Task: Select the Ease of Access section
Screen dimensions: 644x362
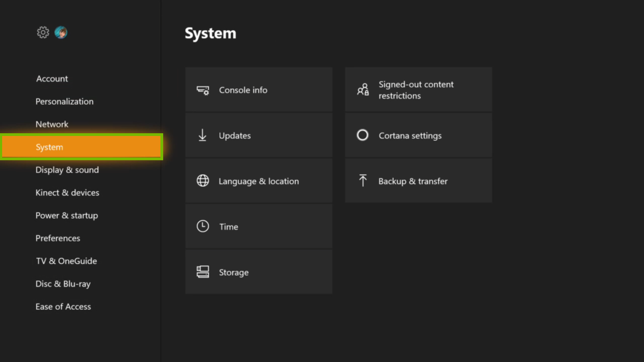Action: tap(63, 306)
